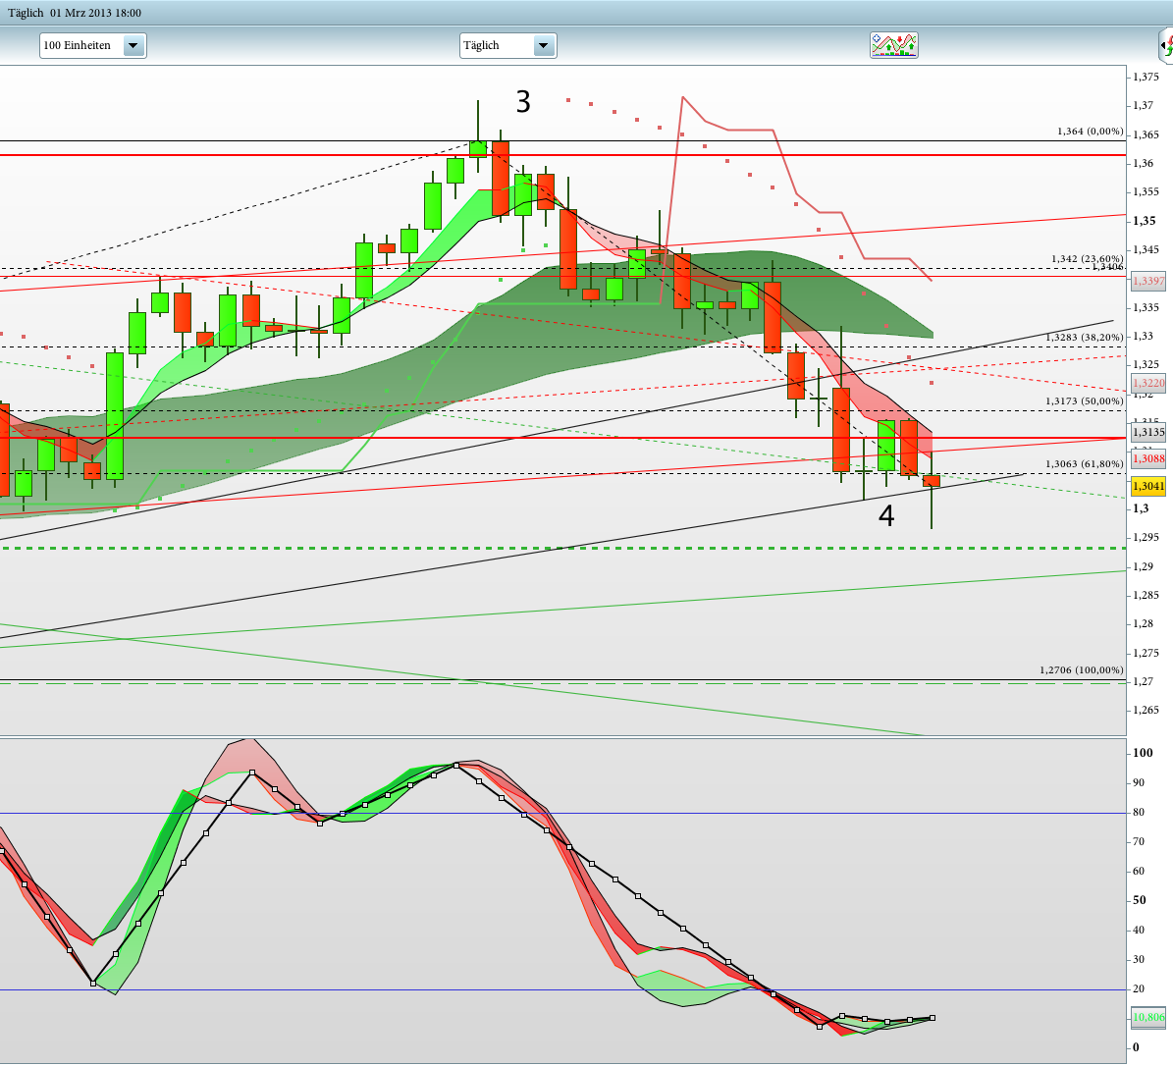Click the '1,2706 (100,00%)' Fibonacci label
The height and width of the screenshot is (1066, 1173).
coord(1081,670)
